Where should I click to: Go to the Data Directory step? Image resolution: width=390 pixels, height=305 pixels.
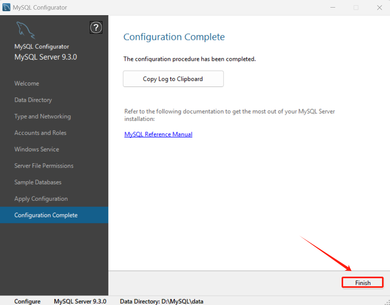[x=33, y=100]
